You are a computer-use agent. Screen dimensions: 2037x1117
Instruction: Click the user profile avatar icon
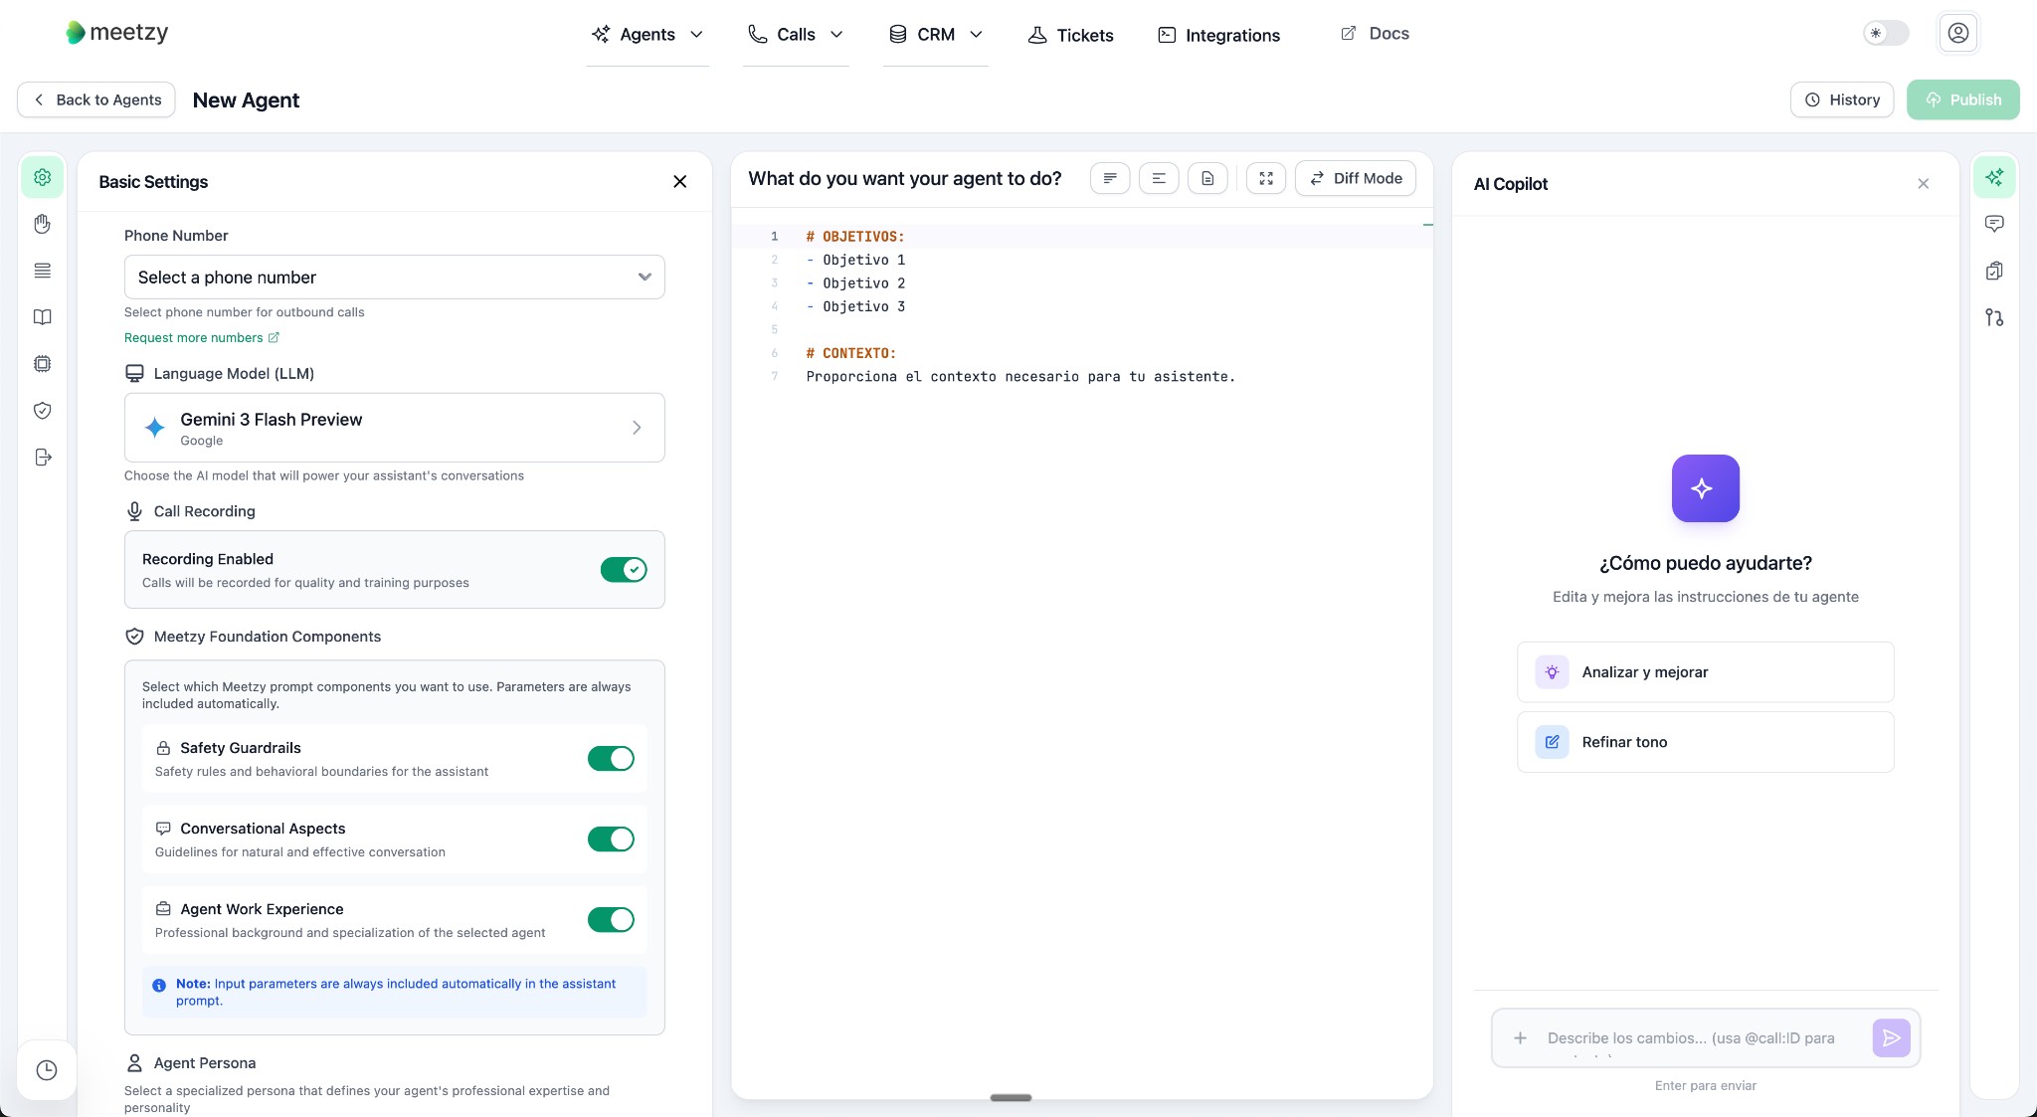pos(1957,33)
